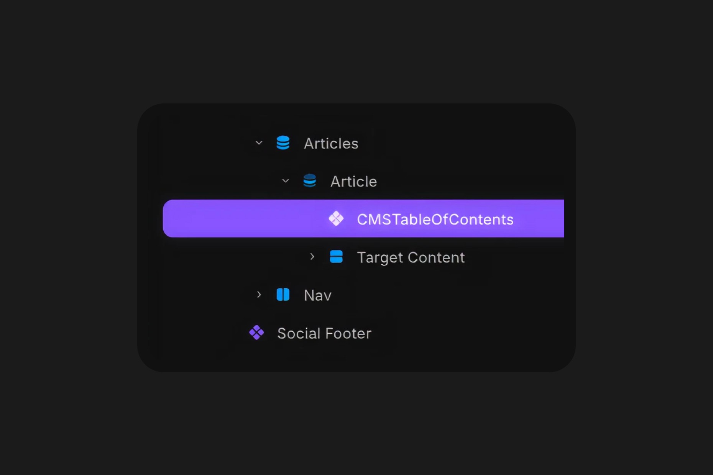713x475 pixels.
Task: Collapse the Article tree item
Action: point(285,181)
